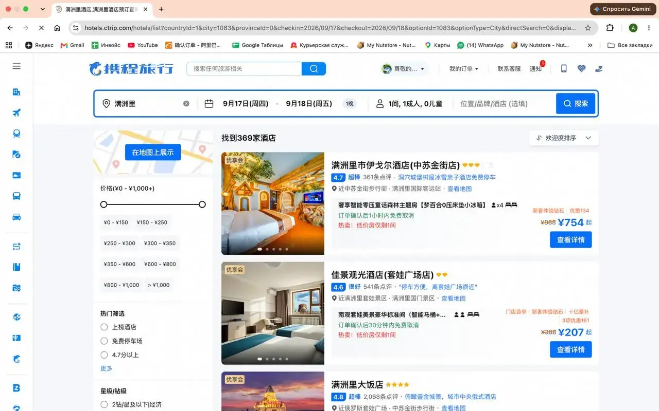Open the route arrows icon in the sidebar
Screen dimensions: 659x411
click(x=16, y=247)
